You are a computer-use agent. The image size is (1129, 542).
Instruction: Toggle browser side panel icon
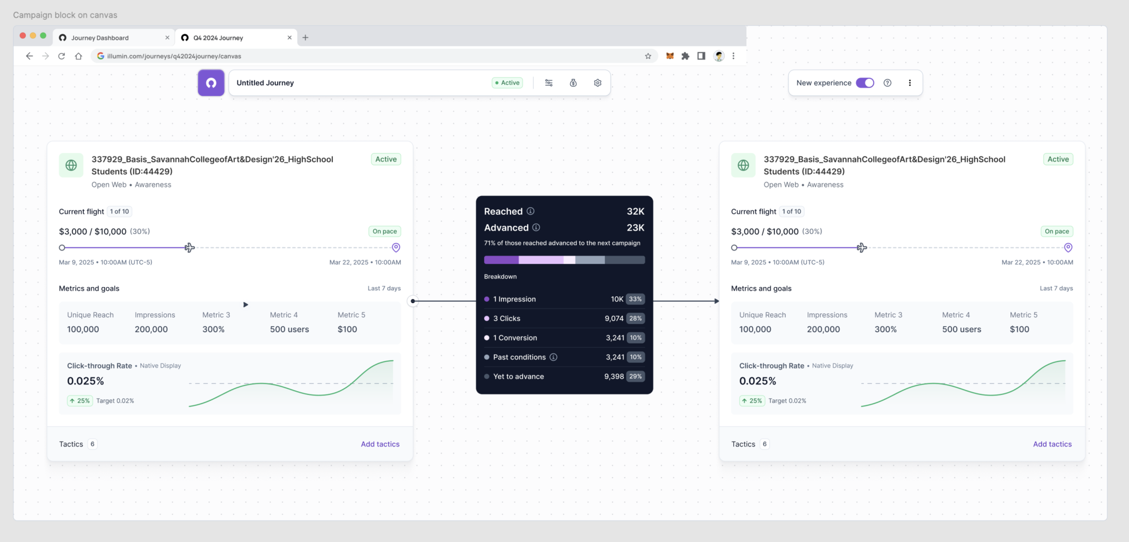(x=701, y=56)
